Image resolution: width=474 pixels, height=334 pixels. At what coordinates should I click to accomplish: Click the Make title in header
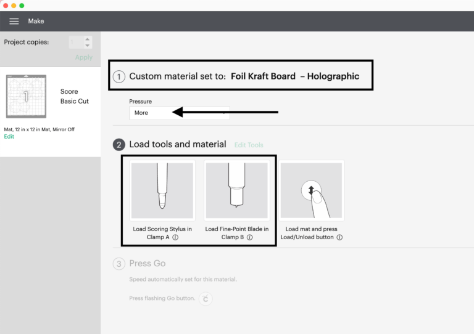point(36,21)
